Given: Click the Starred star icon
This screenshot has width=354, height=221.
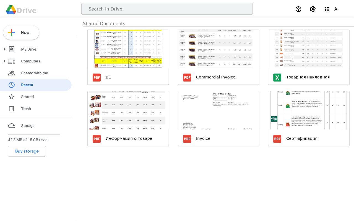Looking at the screenshot, I should pos(12,97).
